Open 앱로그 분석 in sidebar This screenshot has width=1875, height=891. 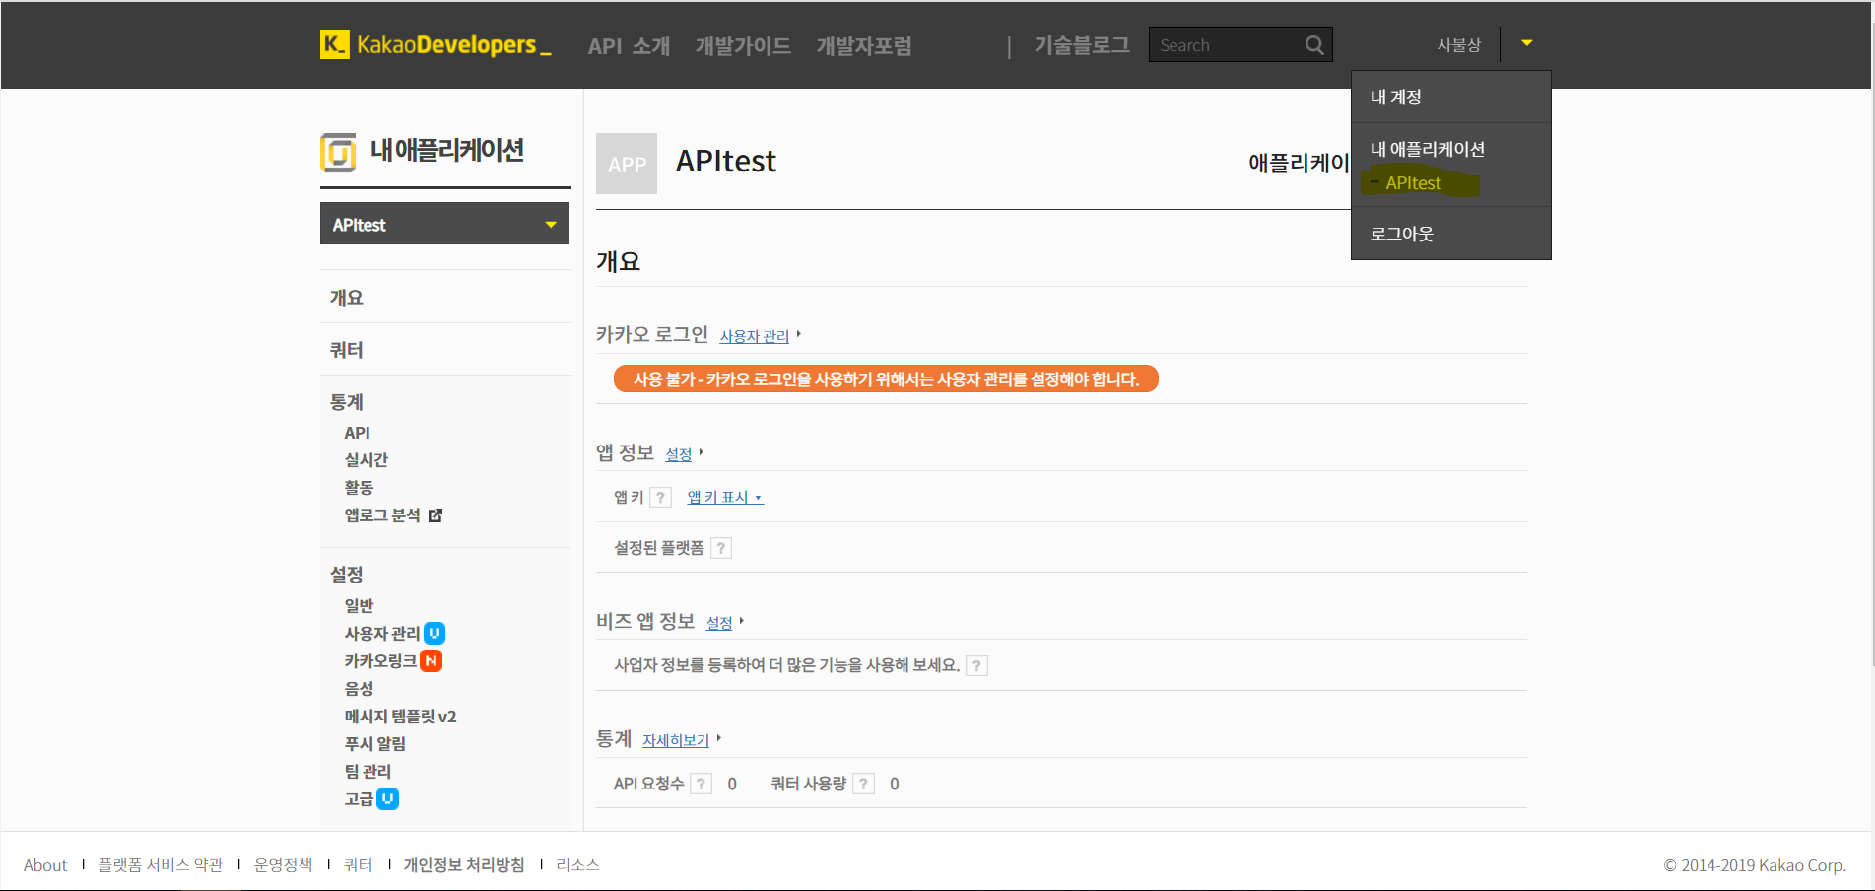381,515
